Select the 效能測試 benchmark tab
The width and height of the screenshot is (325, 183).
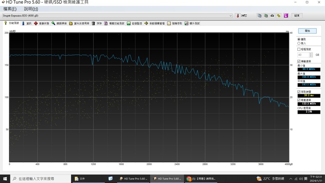(12, 23)
